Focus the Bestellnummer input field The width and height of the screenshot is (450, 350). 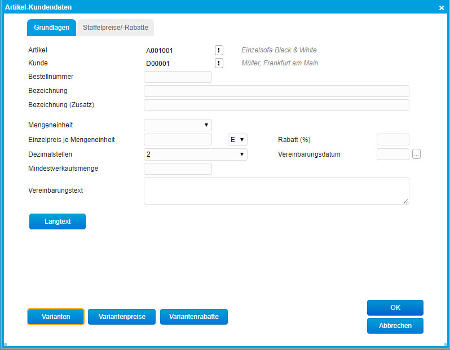pos(178,77)
